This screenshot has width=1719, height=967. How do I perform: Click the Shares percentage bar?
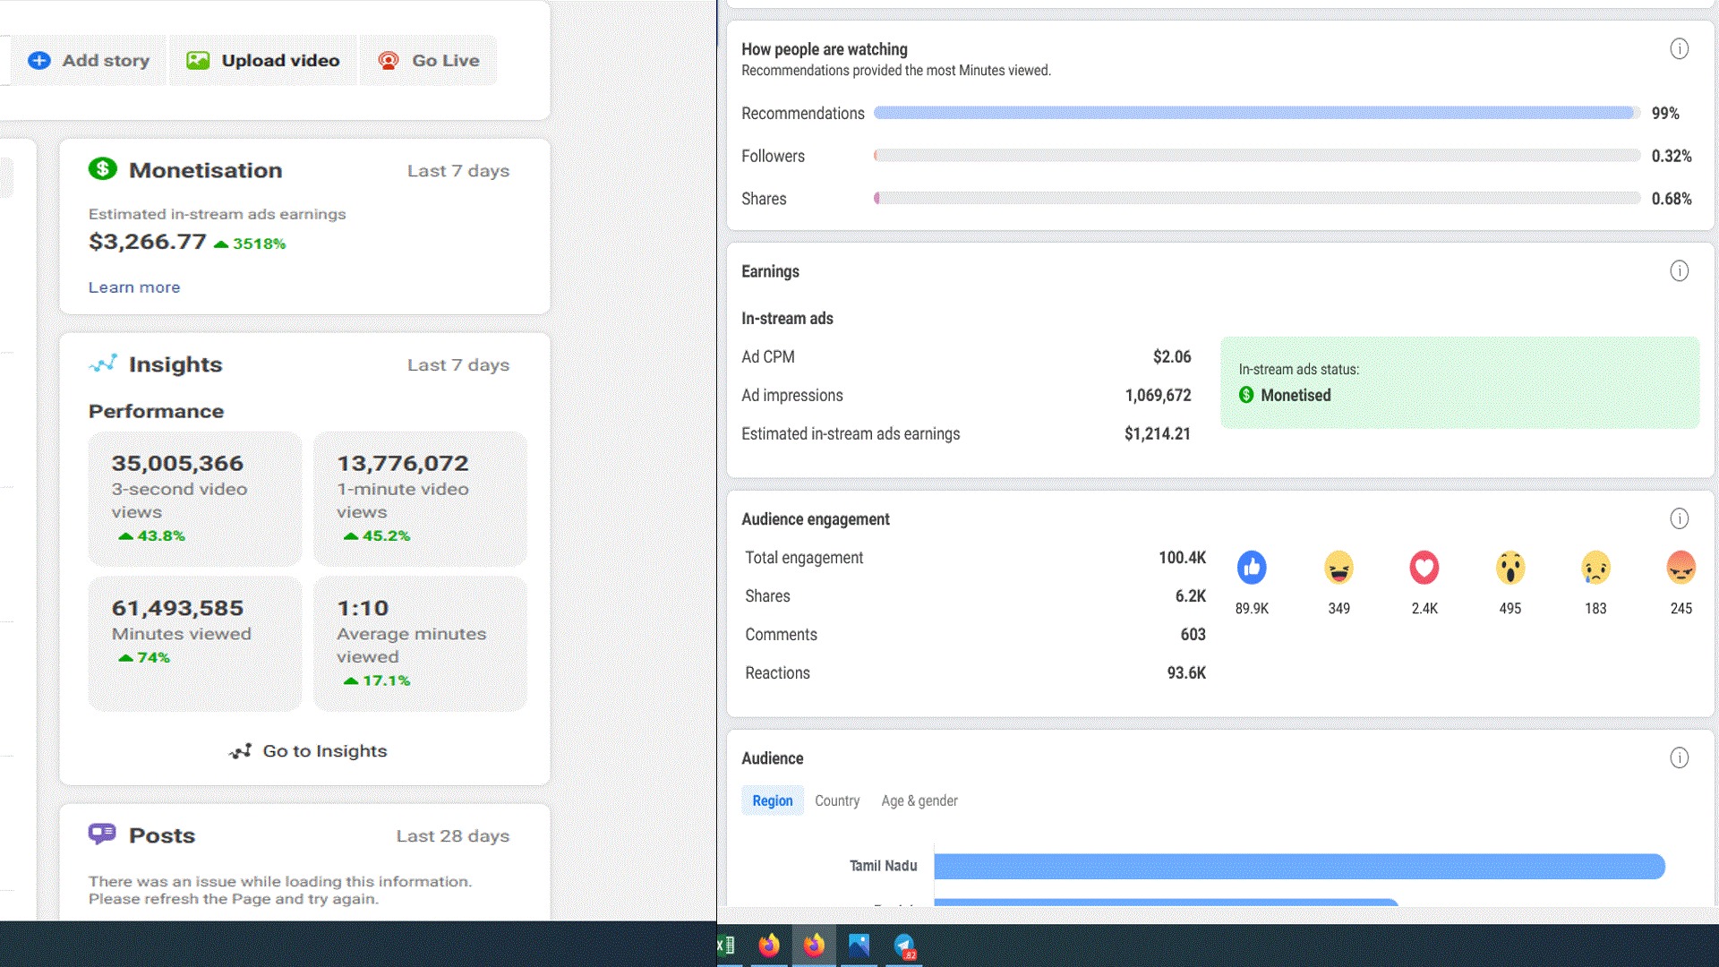coord(1257,198)
